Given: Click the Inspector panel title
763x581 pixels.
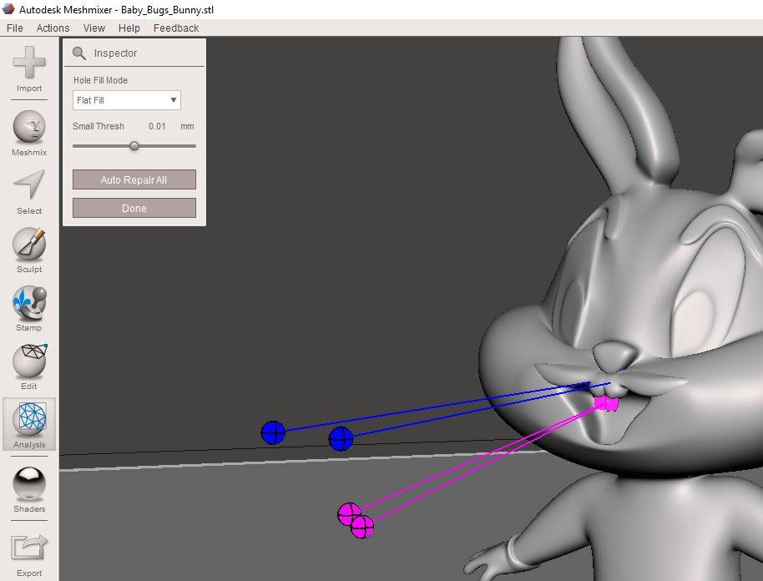Looking at the screenshot, I should tap(115, 53).
